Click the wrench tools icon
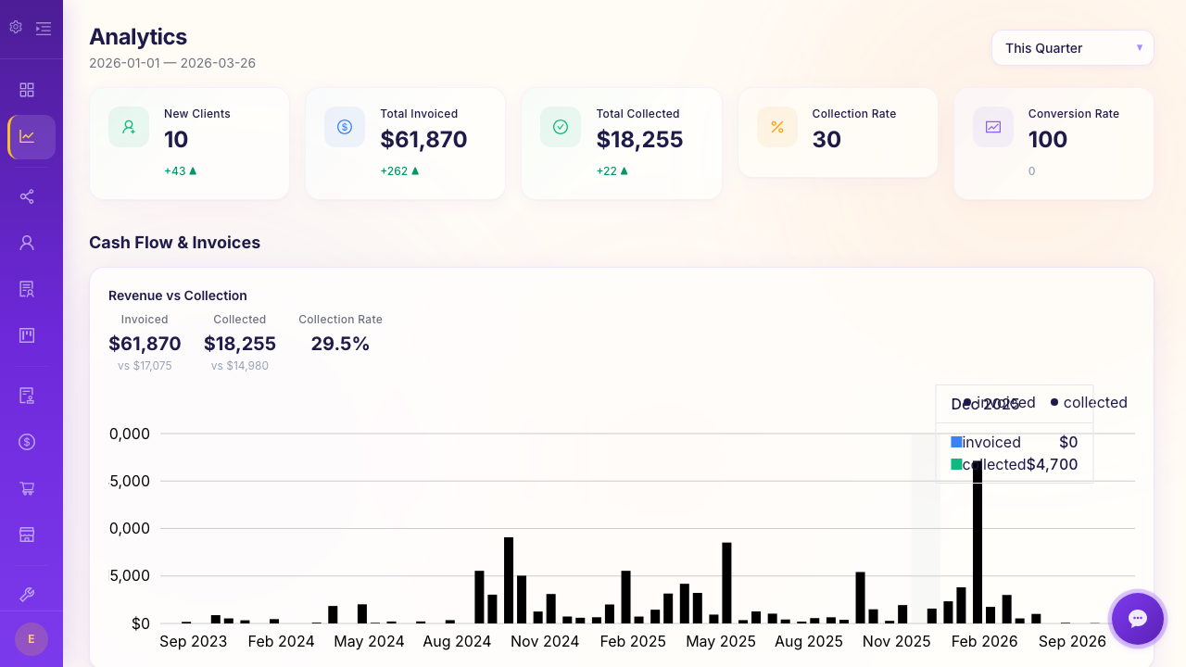The height and width of the screenshot is (667, 1186). coord(27,594)
